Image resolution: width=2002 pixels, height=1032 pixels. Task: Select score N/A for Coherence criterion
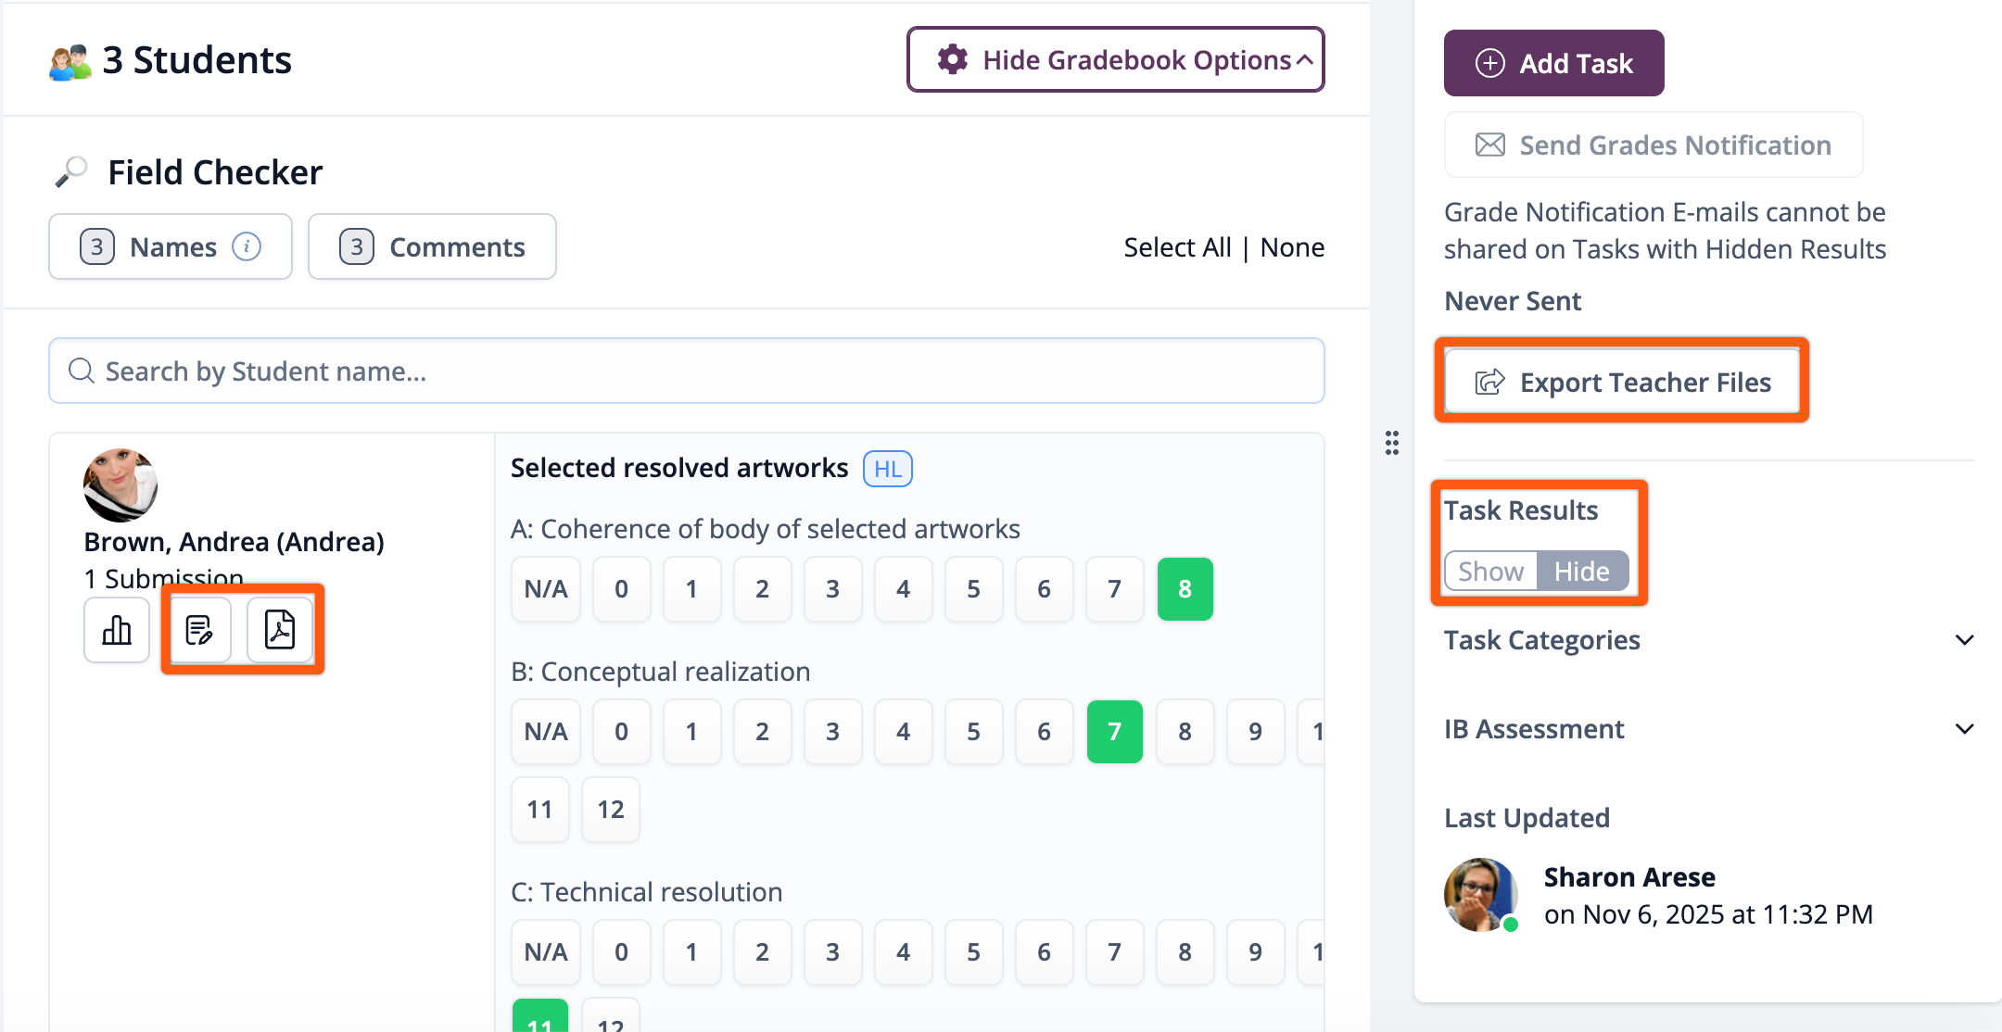546,589
